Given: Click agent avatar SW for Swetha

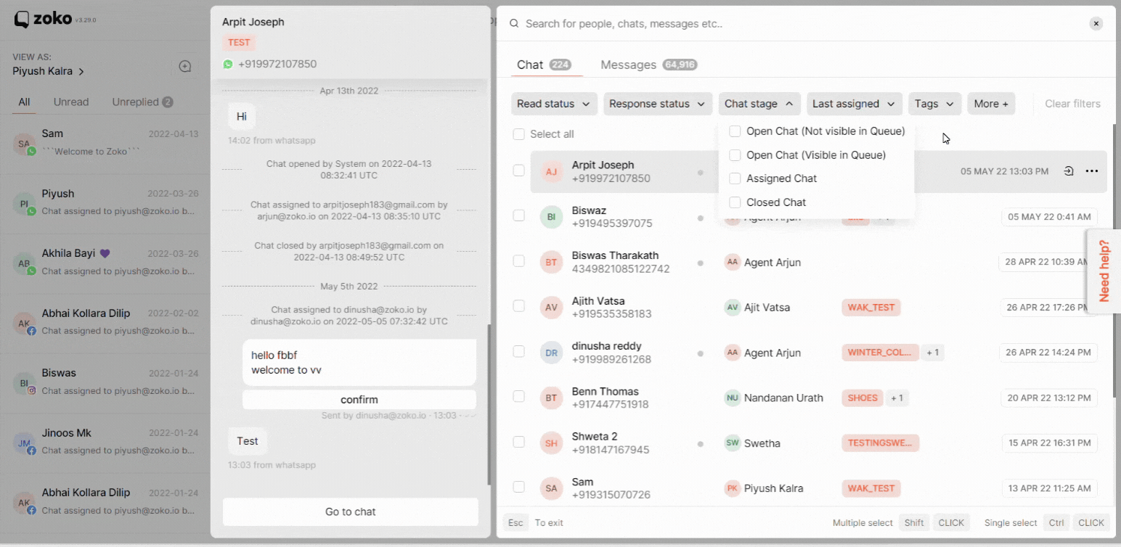Looking at the screenshot, I should [x=733, y=443].
